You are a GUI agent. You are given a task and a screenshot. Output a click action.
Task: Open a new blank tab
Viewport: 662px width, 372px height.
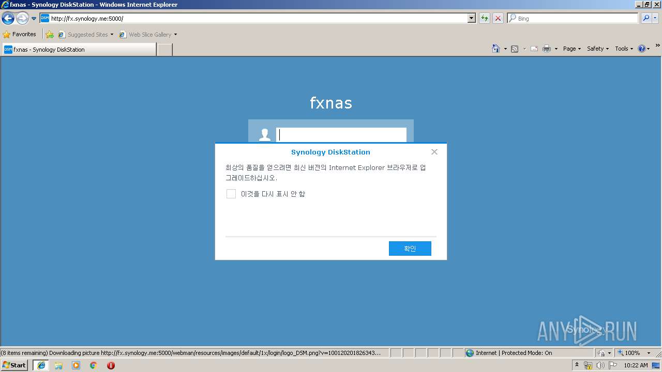pyautogui.click(x=164, y=50)
